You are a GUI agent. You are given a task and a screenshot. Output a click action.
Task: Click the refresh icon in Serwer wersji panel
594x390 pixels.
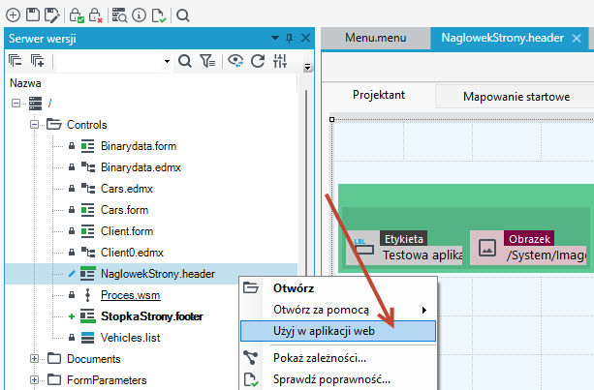pos(258,61)
